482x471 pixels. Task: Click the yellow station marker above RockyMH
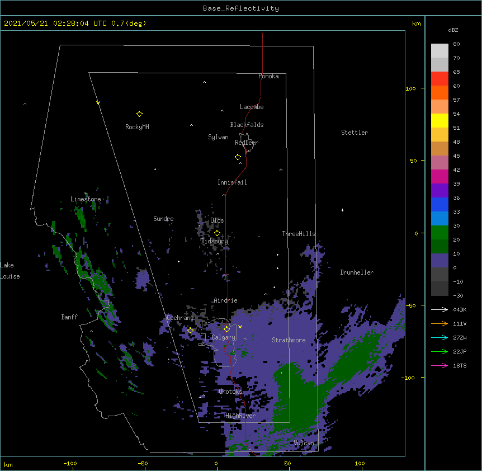(x=139, y=114)
